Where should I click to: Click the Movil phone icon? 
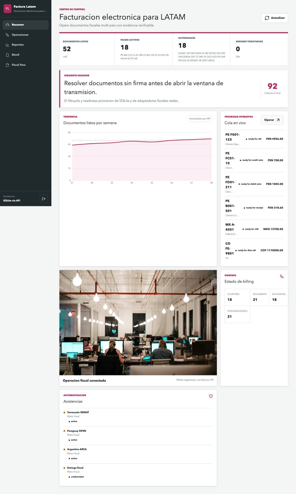(8, 55)
